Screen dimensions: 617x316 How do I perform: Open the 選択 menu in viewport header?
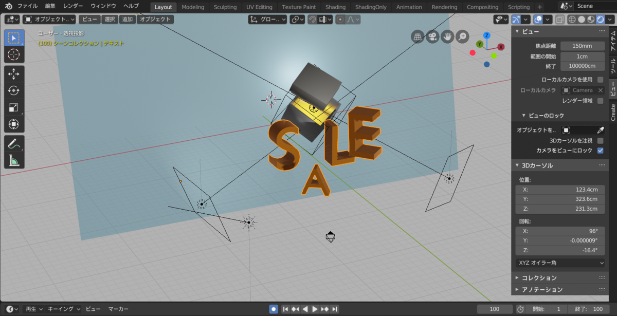pyautogui.click(x=110, y=20)
